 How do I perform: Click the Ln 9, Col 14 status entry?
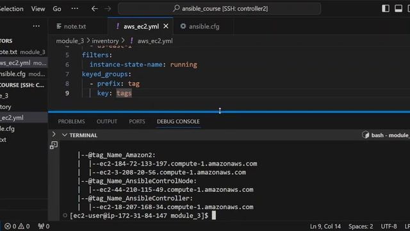click(325, 227)
